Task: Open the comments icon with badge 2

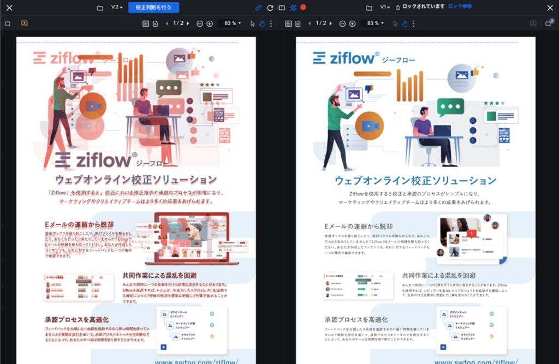Action: [x=549, y=23]
